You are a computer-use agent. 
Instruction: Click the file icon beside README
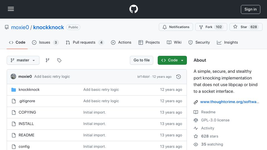(x=14, y=135)
